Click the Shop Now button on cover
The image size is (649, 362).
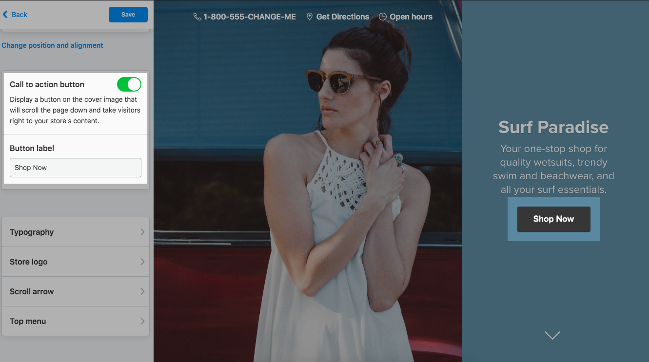click(x=553, y=219)
